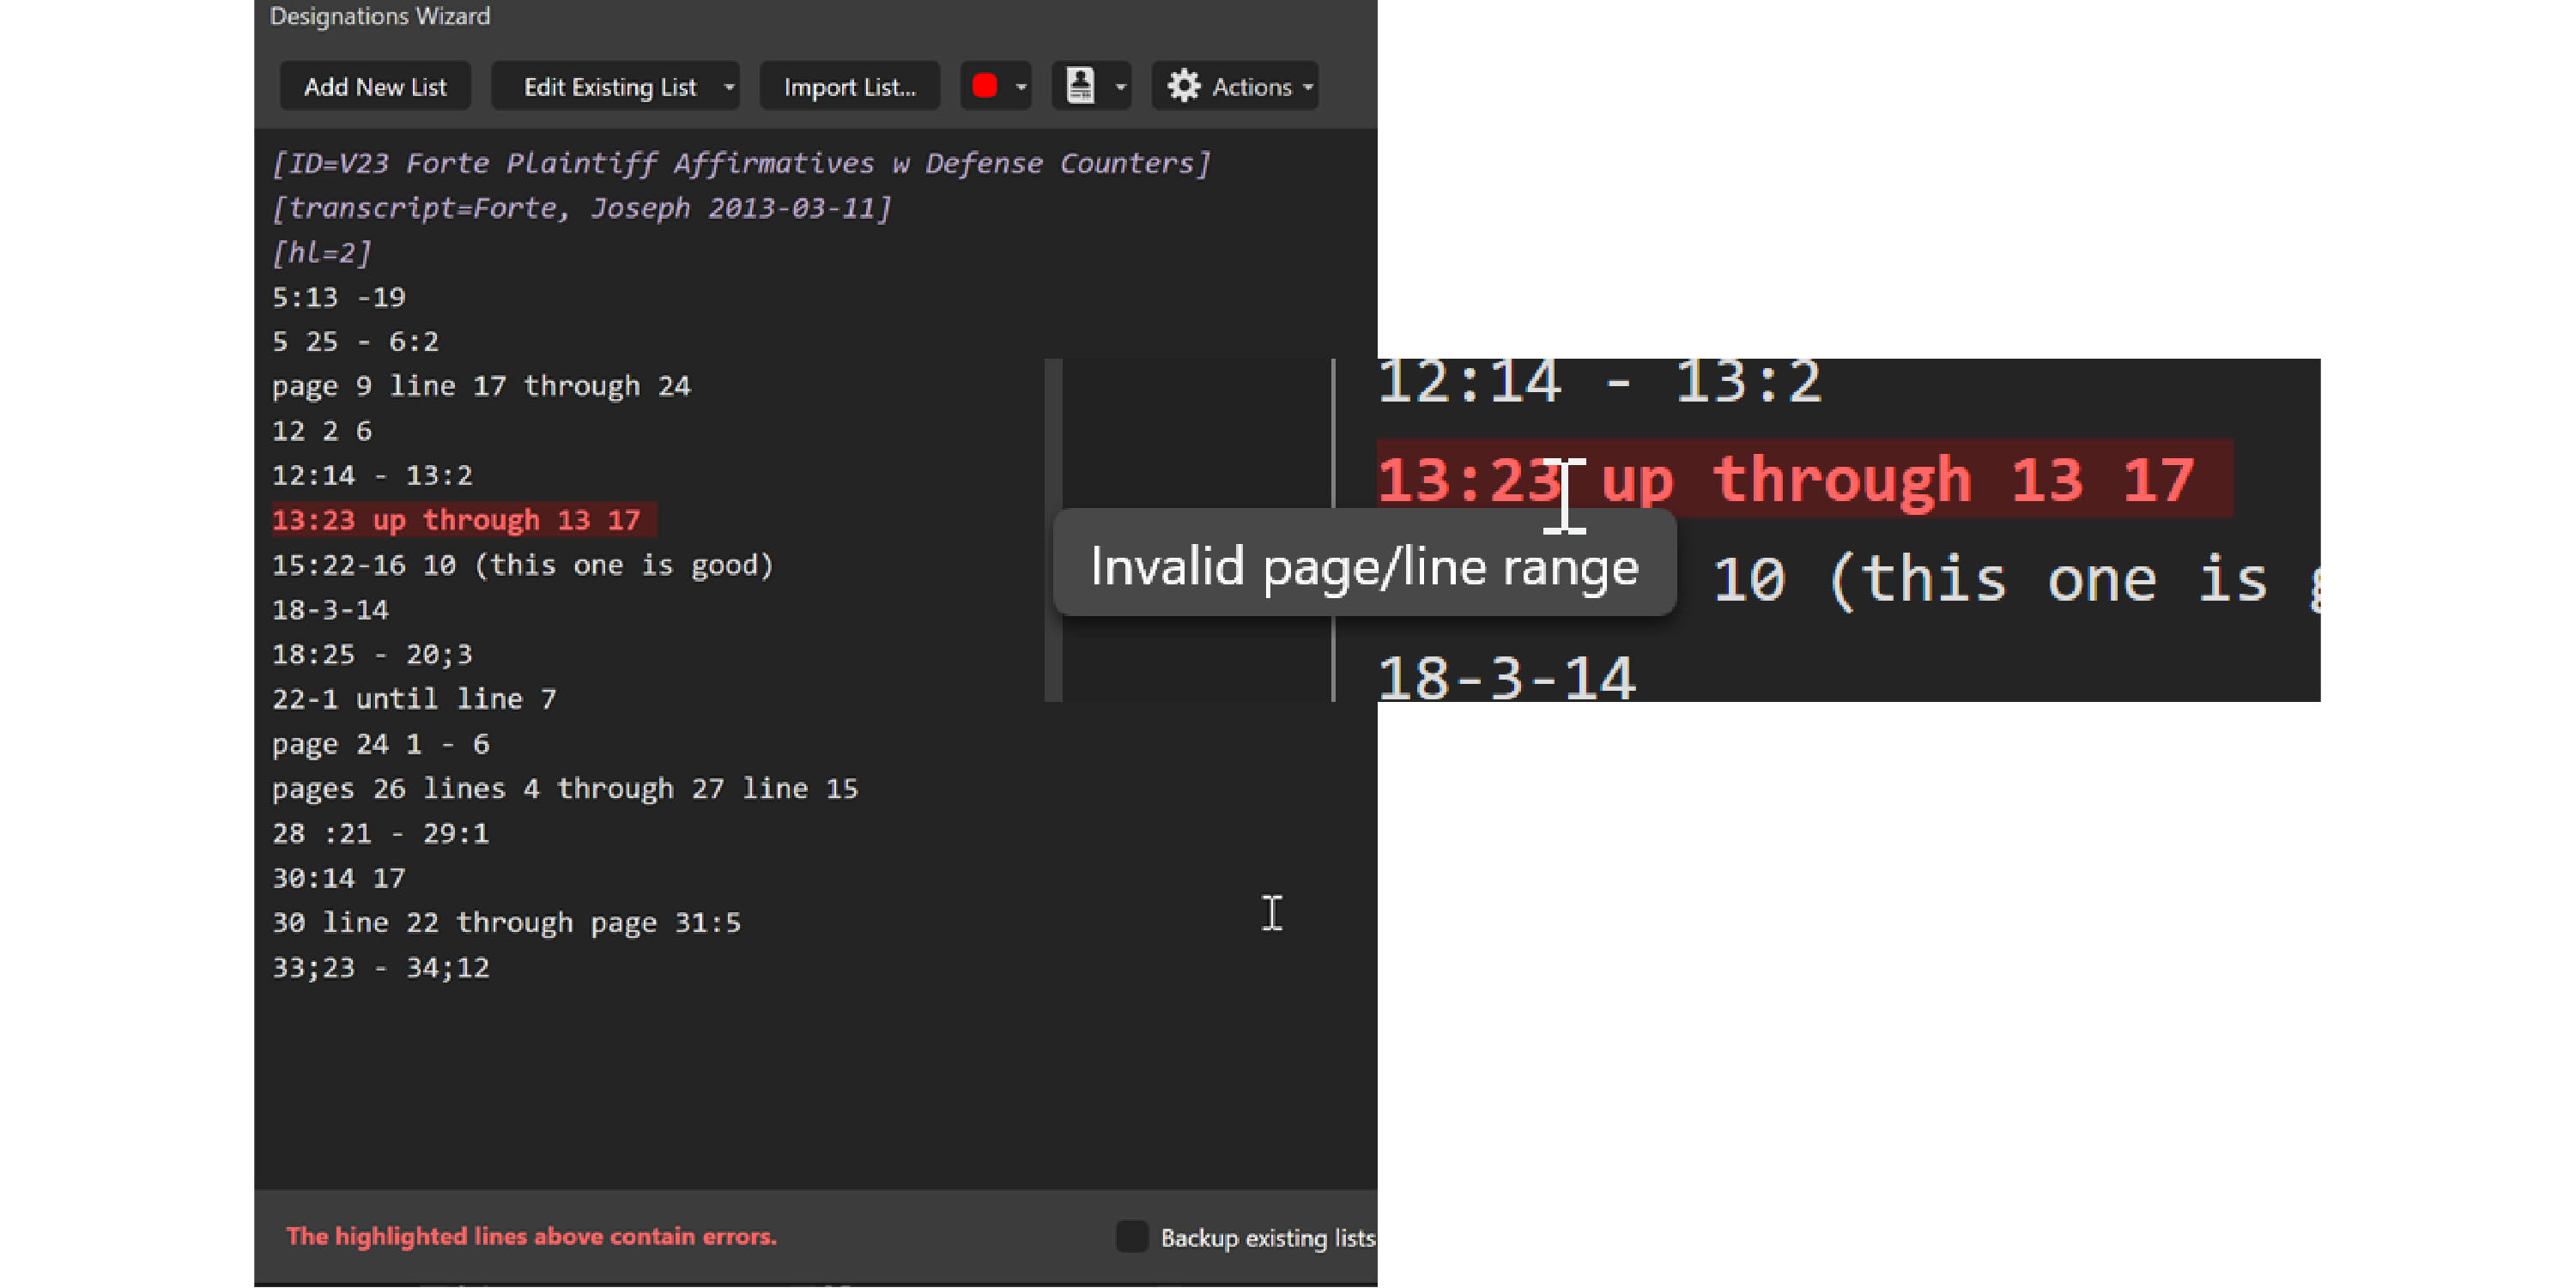The image size is (2576, 1288).
Task: Click the '[transcript=Forte, Joseph 2013-03-11]' line
Action: [x=581, y=208]
